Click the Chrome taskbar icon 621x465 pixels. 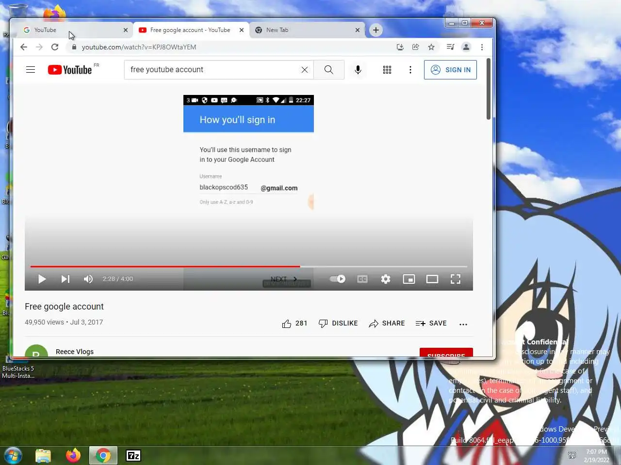pyautogui.click(x=103, y=455)
